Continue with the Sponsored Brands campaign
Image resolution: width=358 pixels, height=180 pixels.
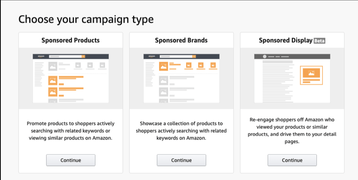click(181, 160)
